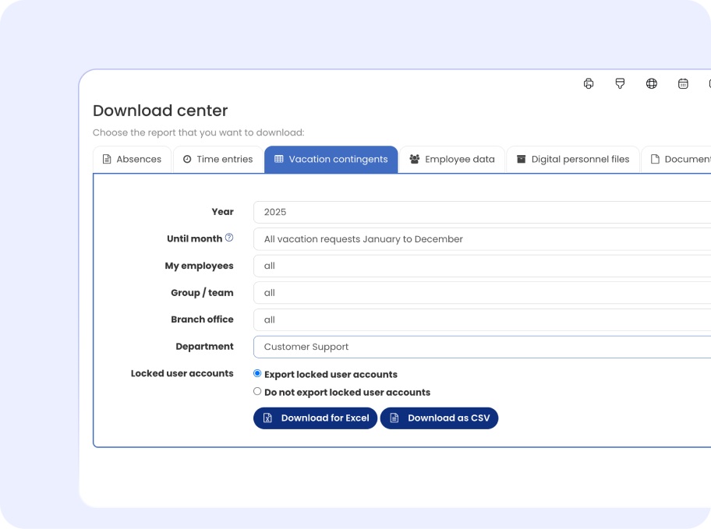The height and width of the screenshot is (529, 711).
Task: Click the text 'Choose the report that you want to download:'
Action: pos(199,132)
